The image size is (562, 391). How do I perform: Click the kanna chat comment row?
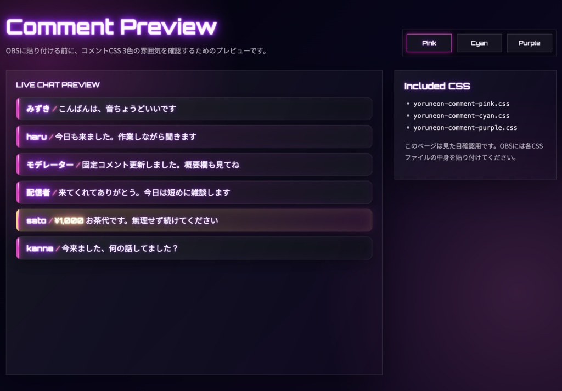(x=194, y=248)
